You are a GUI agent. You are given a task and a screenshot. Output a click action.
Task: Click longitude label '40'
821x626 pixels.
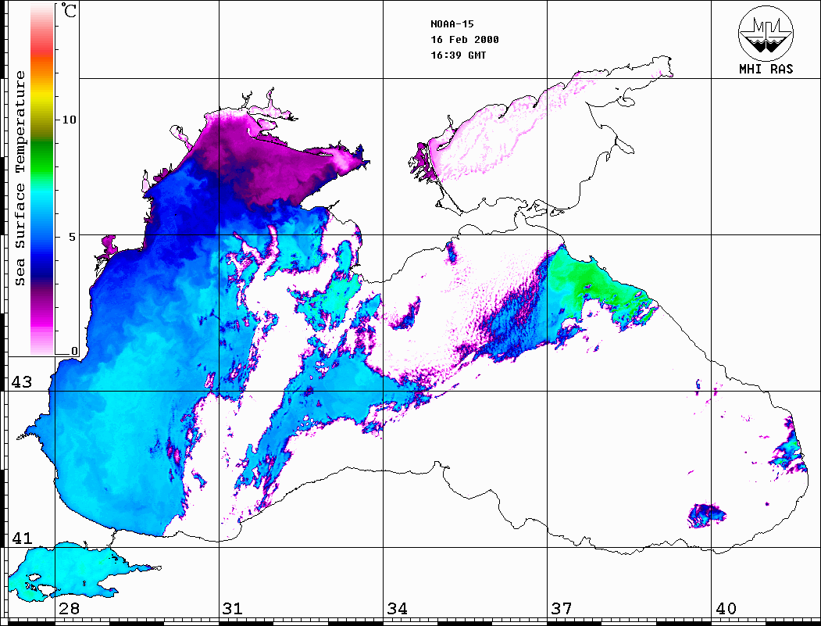[x=726, y=609]
